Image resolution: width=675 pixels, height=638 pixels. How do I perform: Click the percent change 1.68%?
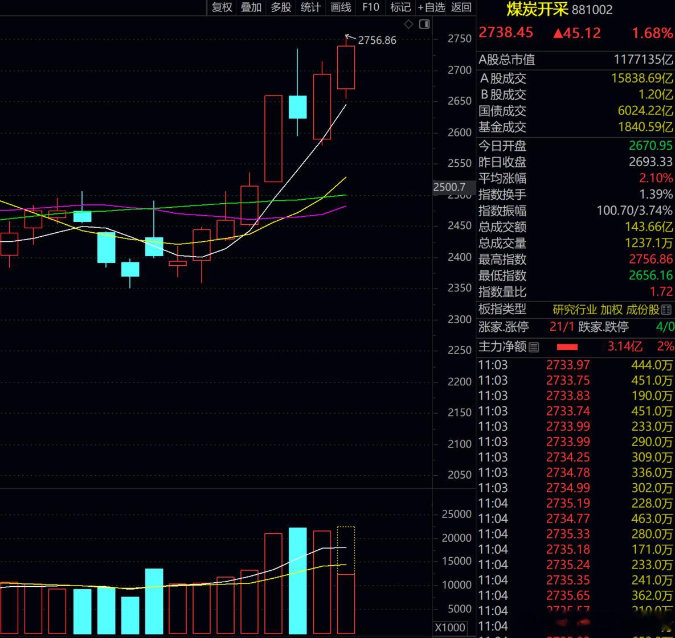(652, 33)
